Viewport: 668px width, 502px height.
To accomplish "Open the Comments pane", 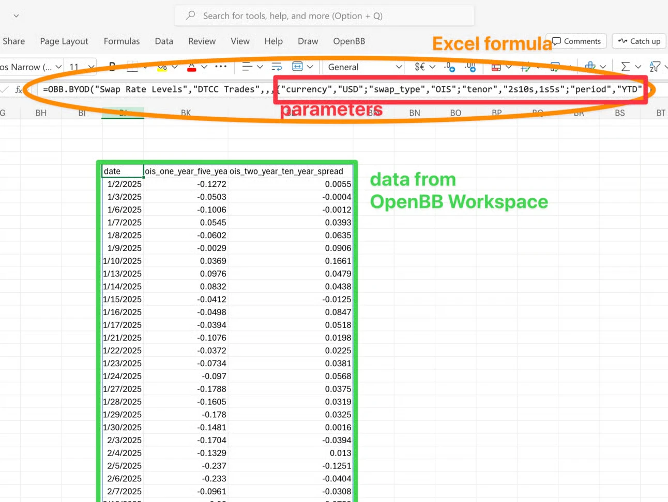I will (576, 41).
